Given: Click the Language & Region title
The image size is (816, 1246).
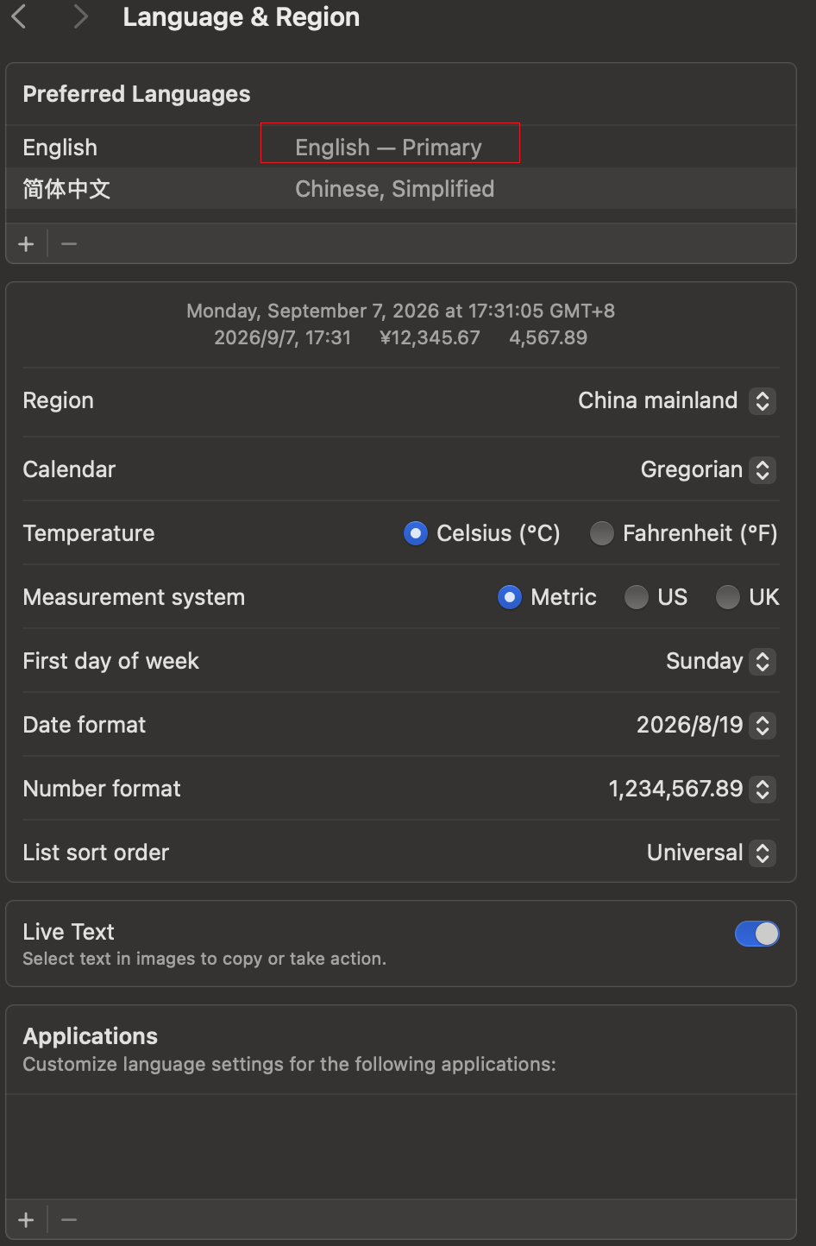Looking at the screenshot, I should [x=242, y=17].
